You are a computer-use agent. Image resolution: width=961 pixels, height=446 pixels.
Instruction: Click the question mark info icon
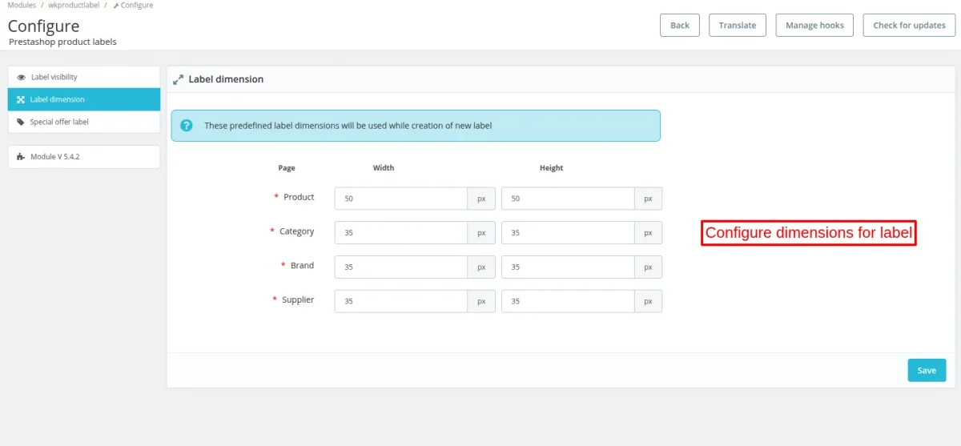point(187,126)
